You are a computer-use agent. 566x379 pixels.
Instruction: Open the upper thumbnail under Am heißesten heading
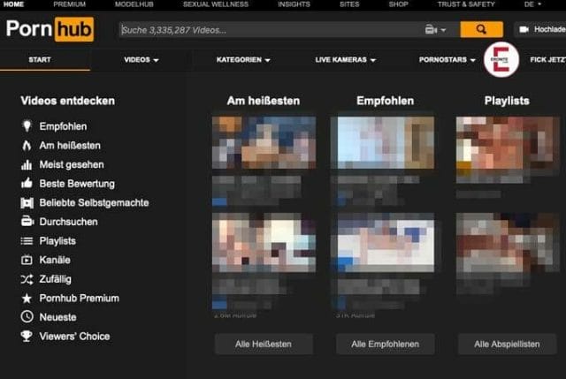coord(264,142)
